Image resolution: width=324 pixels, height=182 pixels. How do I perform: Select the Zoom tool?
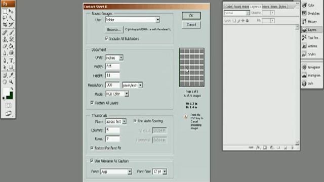tap(11, 82)
